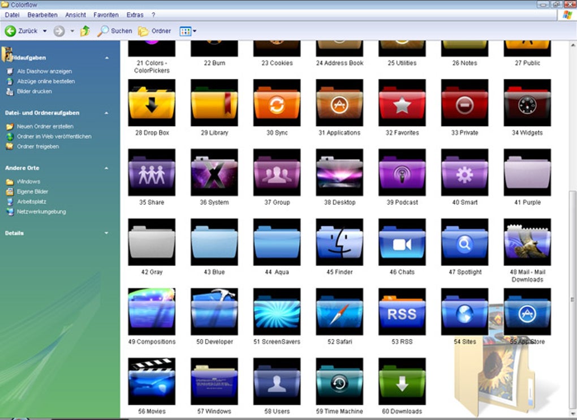Click the 44 Aqua folder icon
The height and width of the screenshot is (420, 577).
tap(277, 242)
